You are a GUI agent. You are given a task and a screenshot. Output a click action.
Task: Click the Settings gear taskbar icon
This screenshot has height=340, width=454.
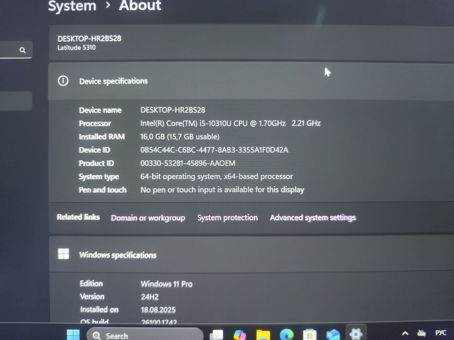tap(356, 334)
